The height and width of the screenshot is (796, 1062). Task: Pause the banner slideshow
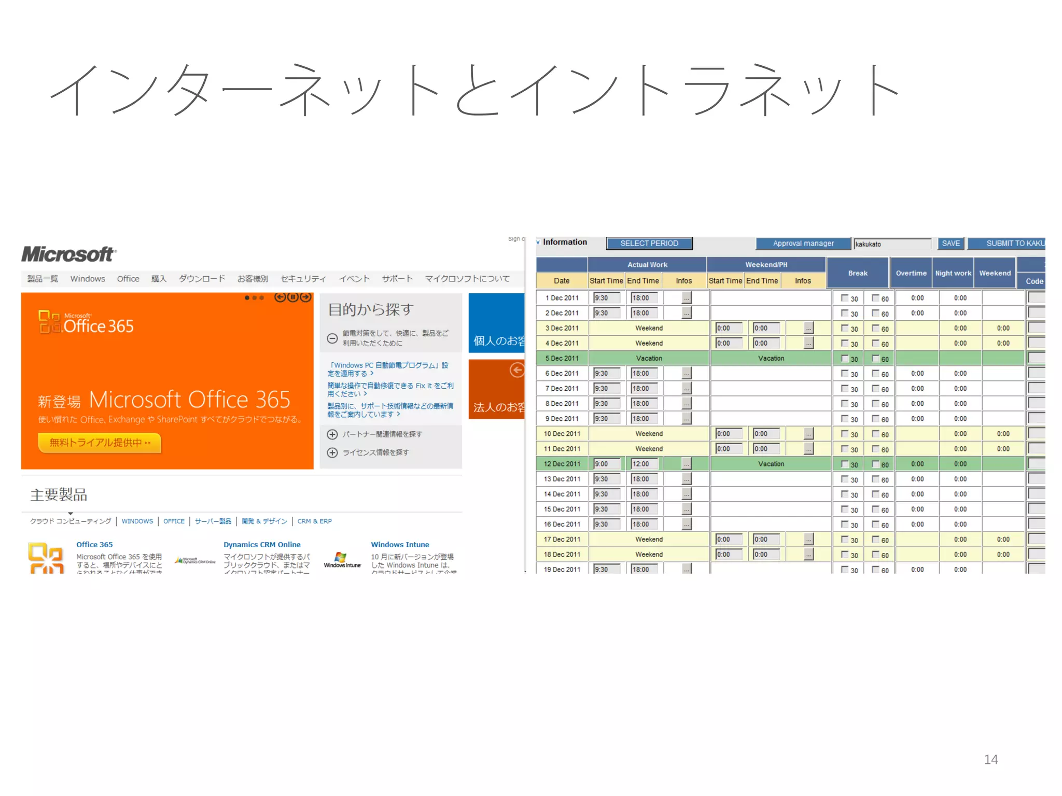293,297
